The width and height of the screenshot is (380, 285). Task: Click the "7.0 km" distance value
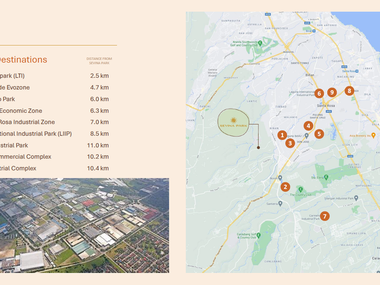pyautogui.click(x=99, y=122)
